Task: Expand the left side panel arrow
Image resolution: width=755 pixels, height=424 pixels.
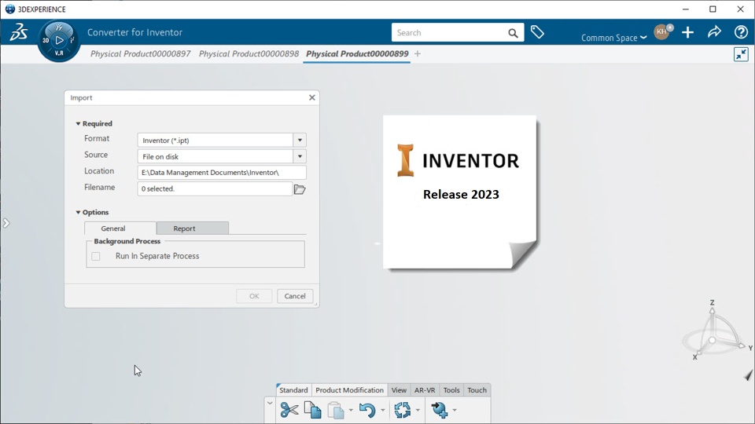Action: coord(6,223)
